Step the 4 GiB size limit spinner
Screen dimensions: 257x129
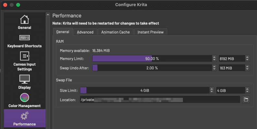pyautogui.click(x=247, y=90)
